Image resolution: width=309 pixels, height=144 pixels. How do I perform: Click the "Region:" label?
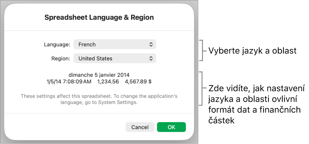(61, 58)
